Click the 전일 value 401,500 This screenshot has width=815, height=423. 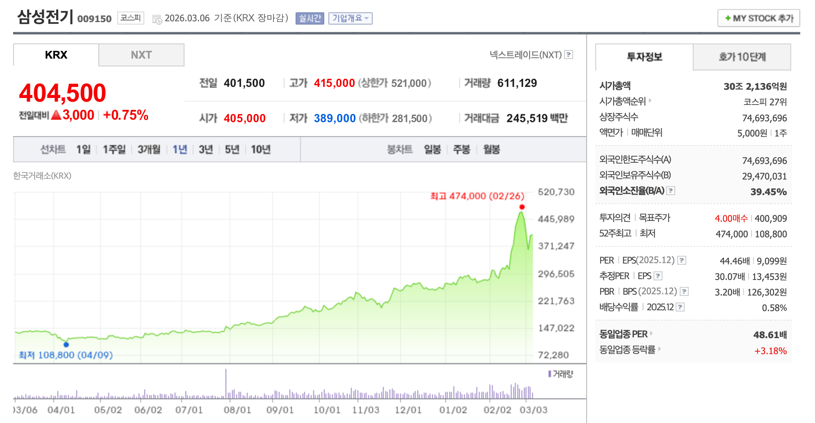tap(244, 83)
